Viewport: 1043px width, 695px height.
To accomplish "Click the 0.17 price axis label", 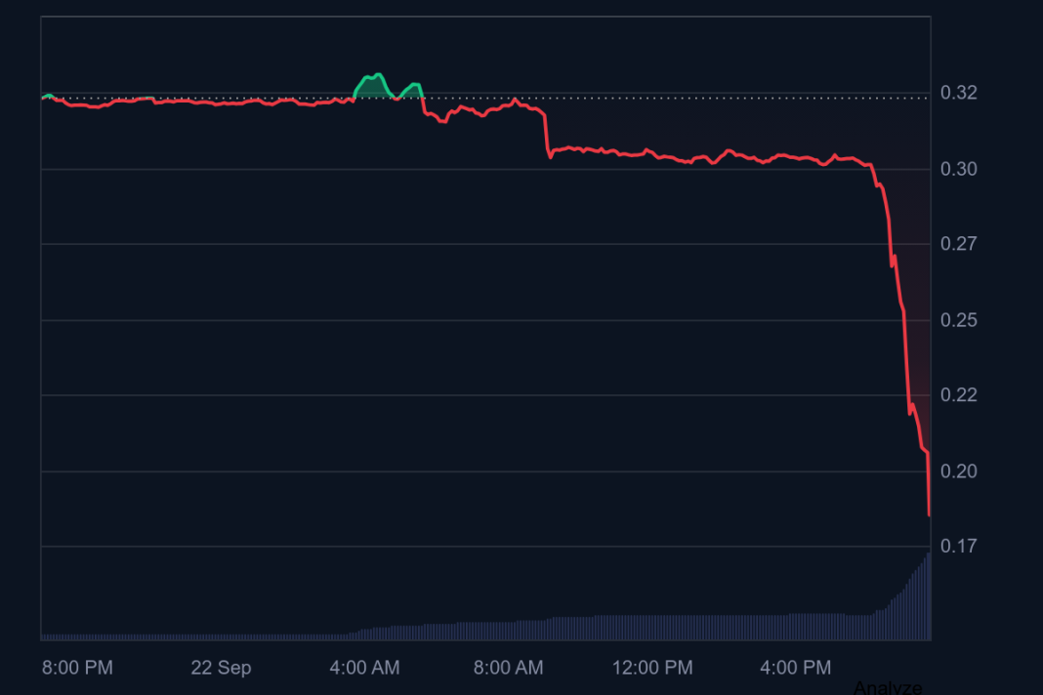I will [x=958, y=547].
